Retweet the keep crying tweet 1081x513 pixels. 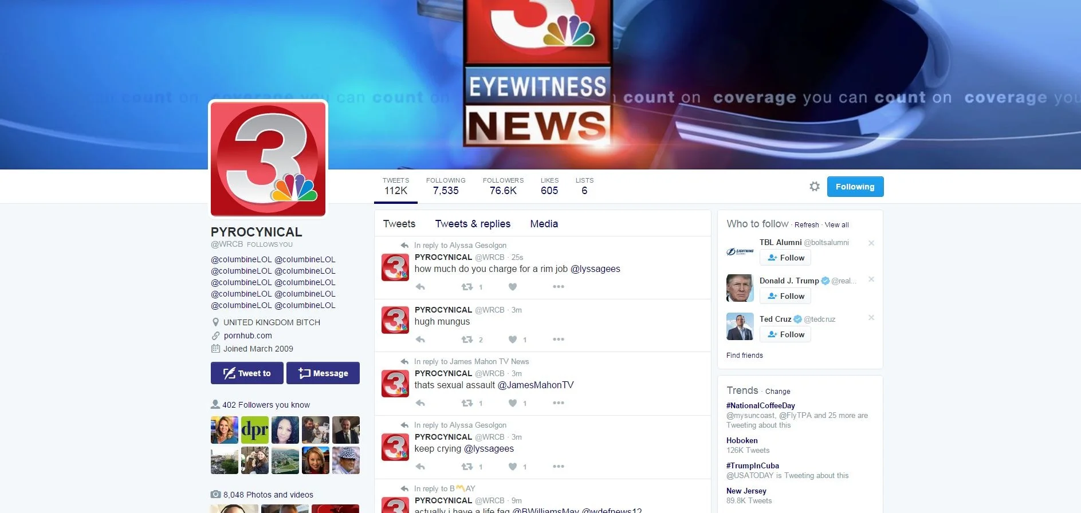(467, 467)
